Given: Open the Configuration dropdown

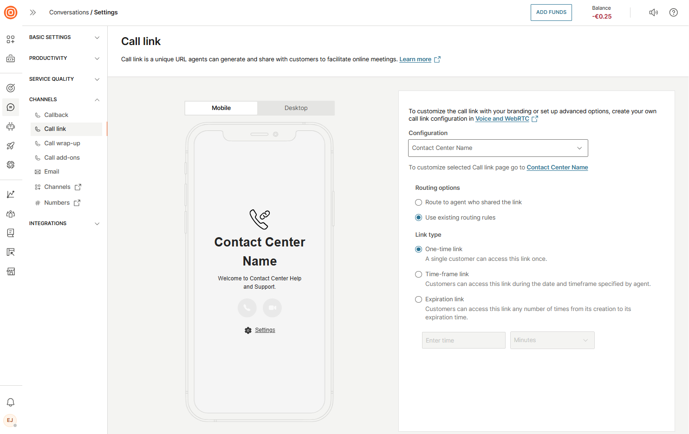Looking at the screenshot, I should click(498, 148).
